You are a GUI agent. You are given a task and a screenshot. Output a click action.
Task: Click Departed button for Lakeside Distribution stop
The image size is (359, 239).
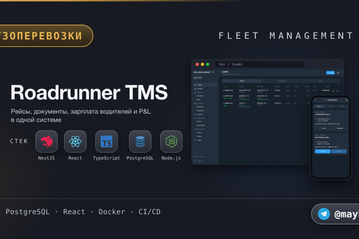pos(339,128)
